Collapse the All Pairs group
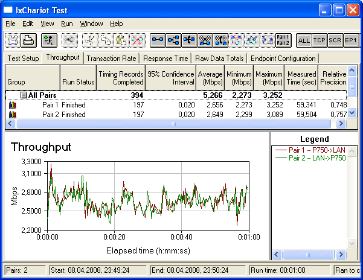 pyautogui.click(x=24, y=95)
